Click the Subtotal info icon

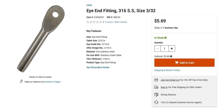click(x=171, y=56)
